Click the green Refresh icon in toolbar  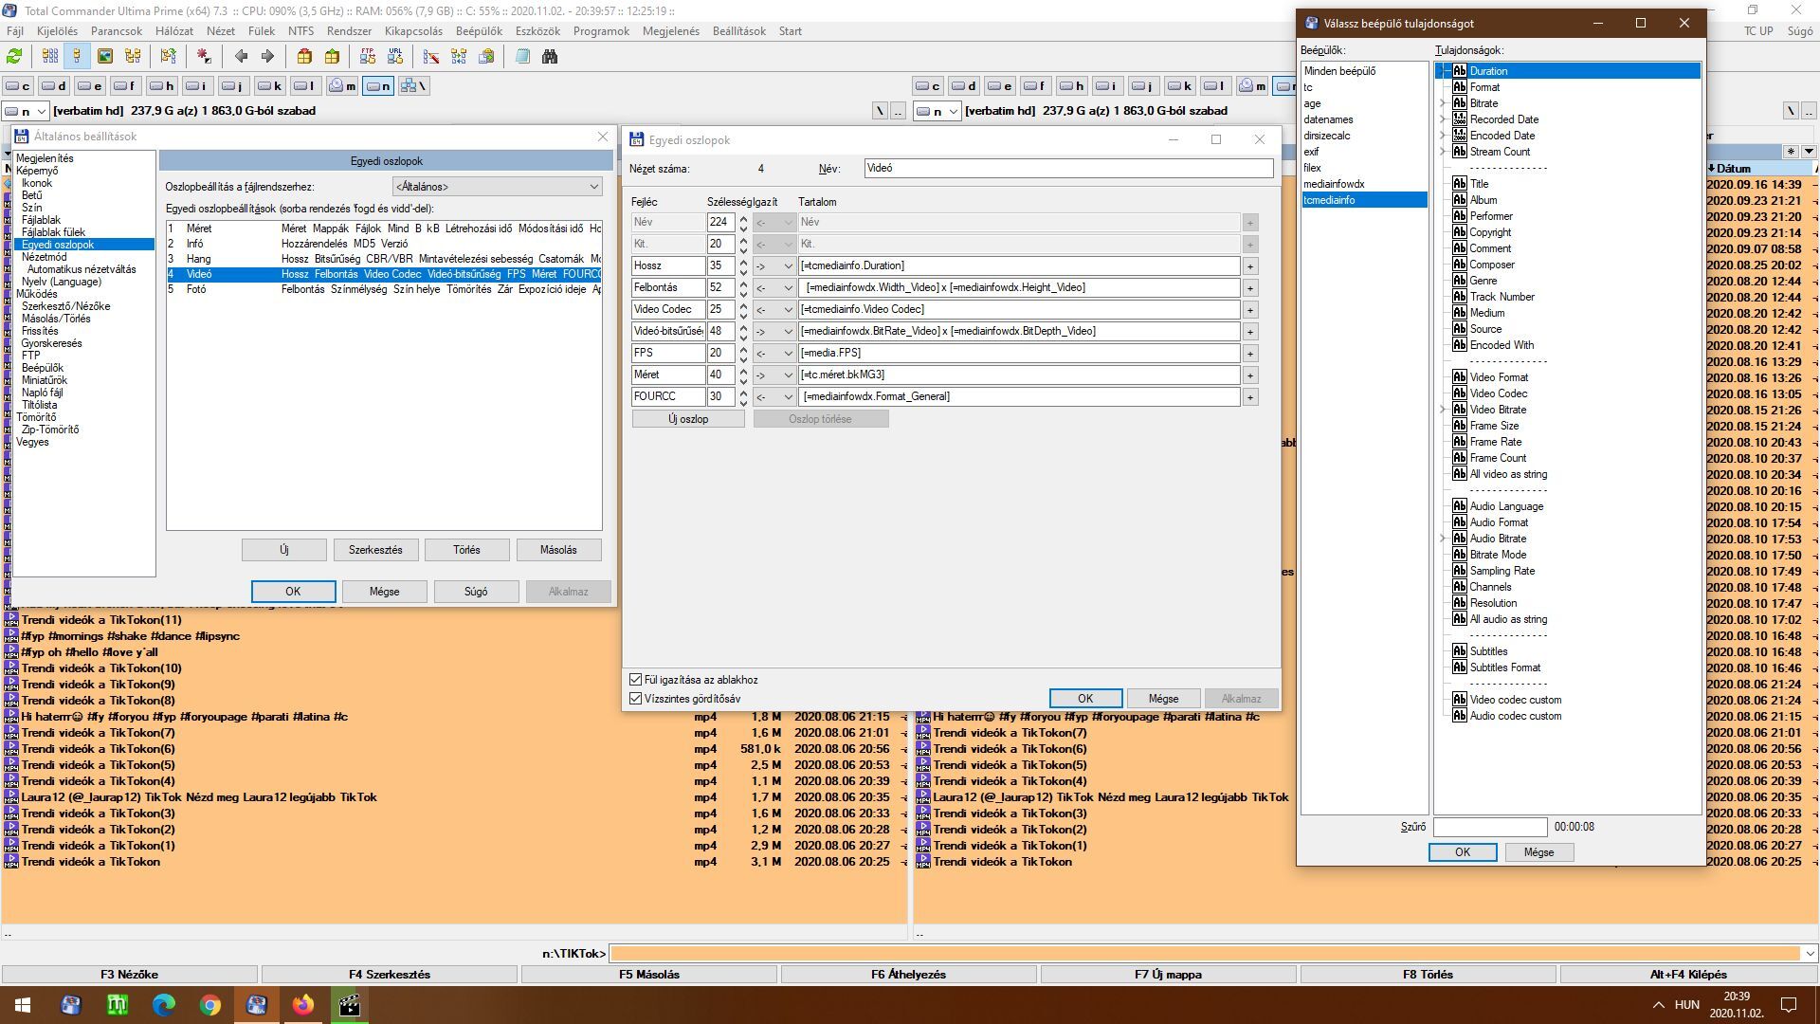click(x=14, y=57)
